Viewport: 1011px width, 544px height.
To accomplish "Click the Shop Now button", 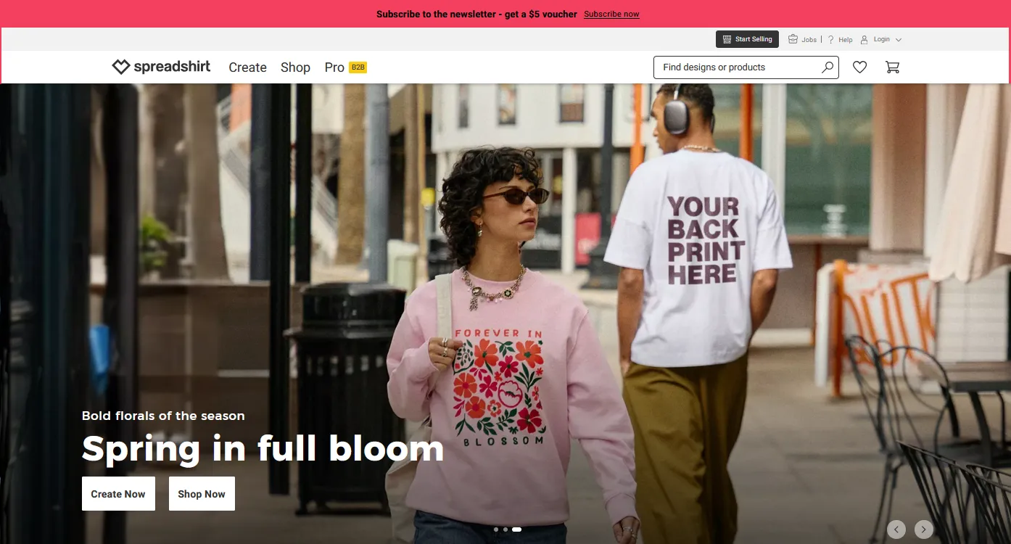I will 202,493.
